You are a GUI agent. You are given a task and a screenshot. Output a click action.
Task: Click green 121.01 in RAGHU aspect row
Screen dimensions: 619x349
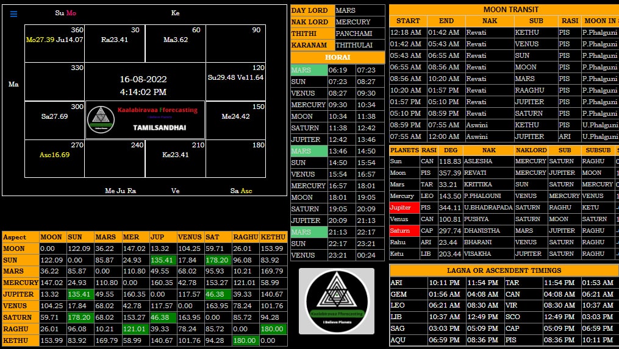[x=135, y=329]
